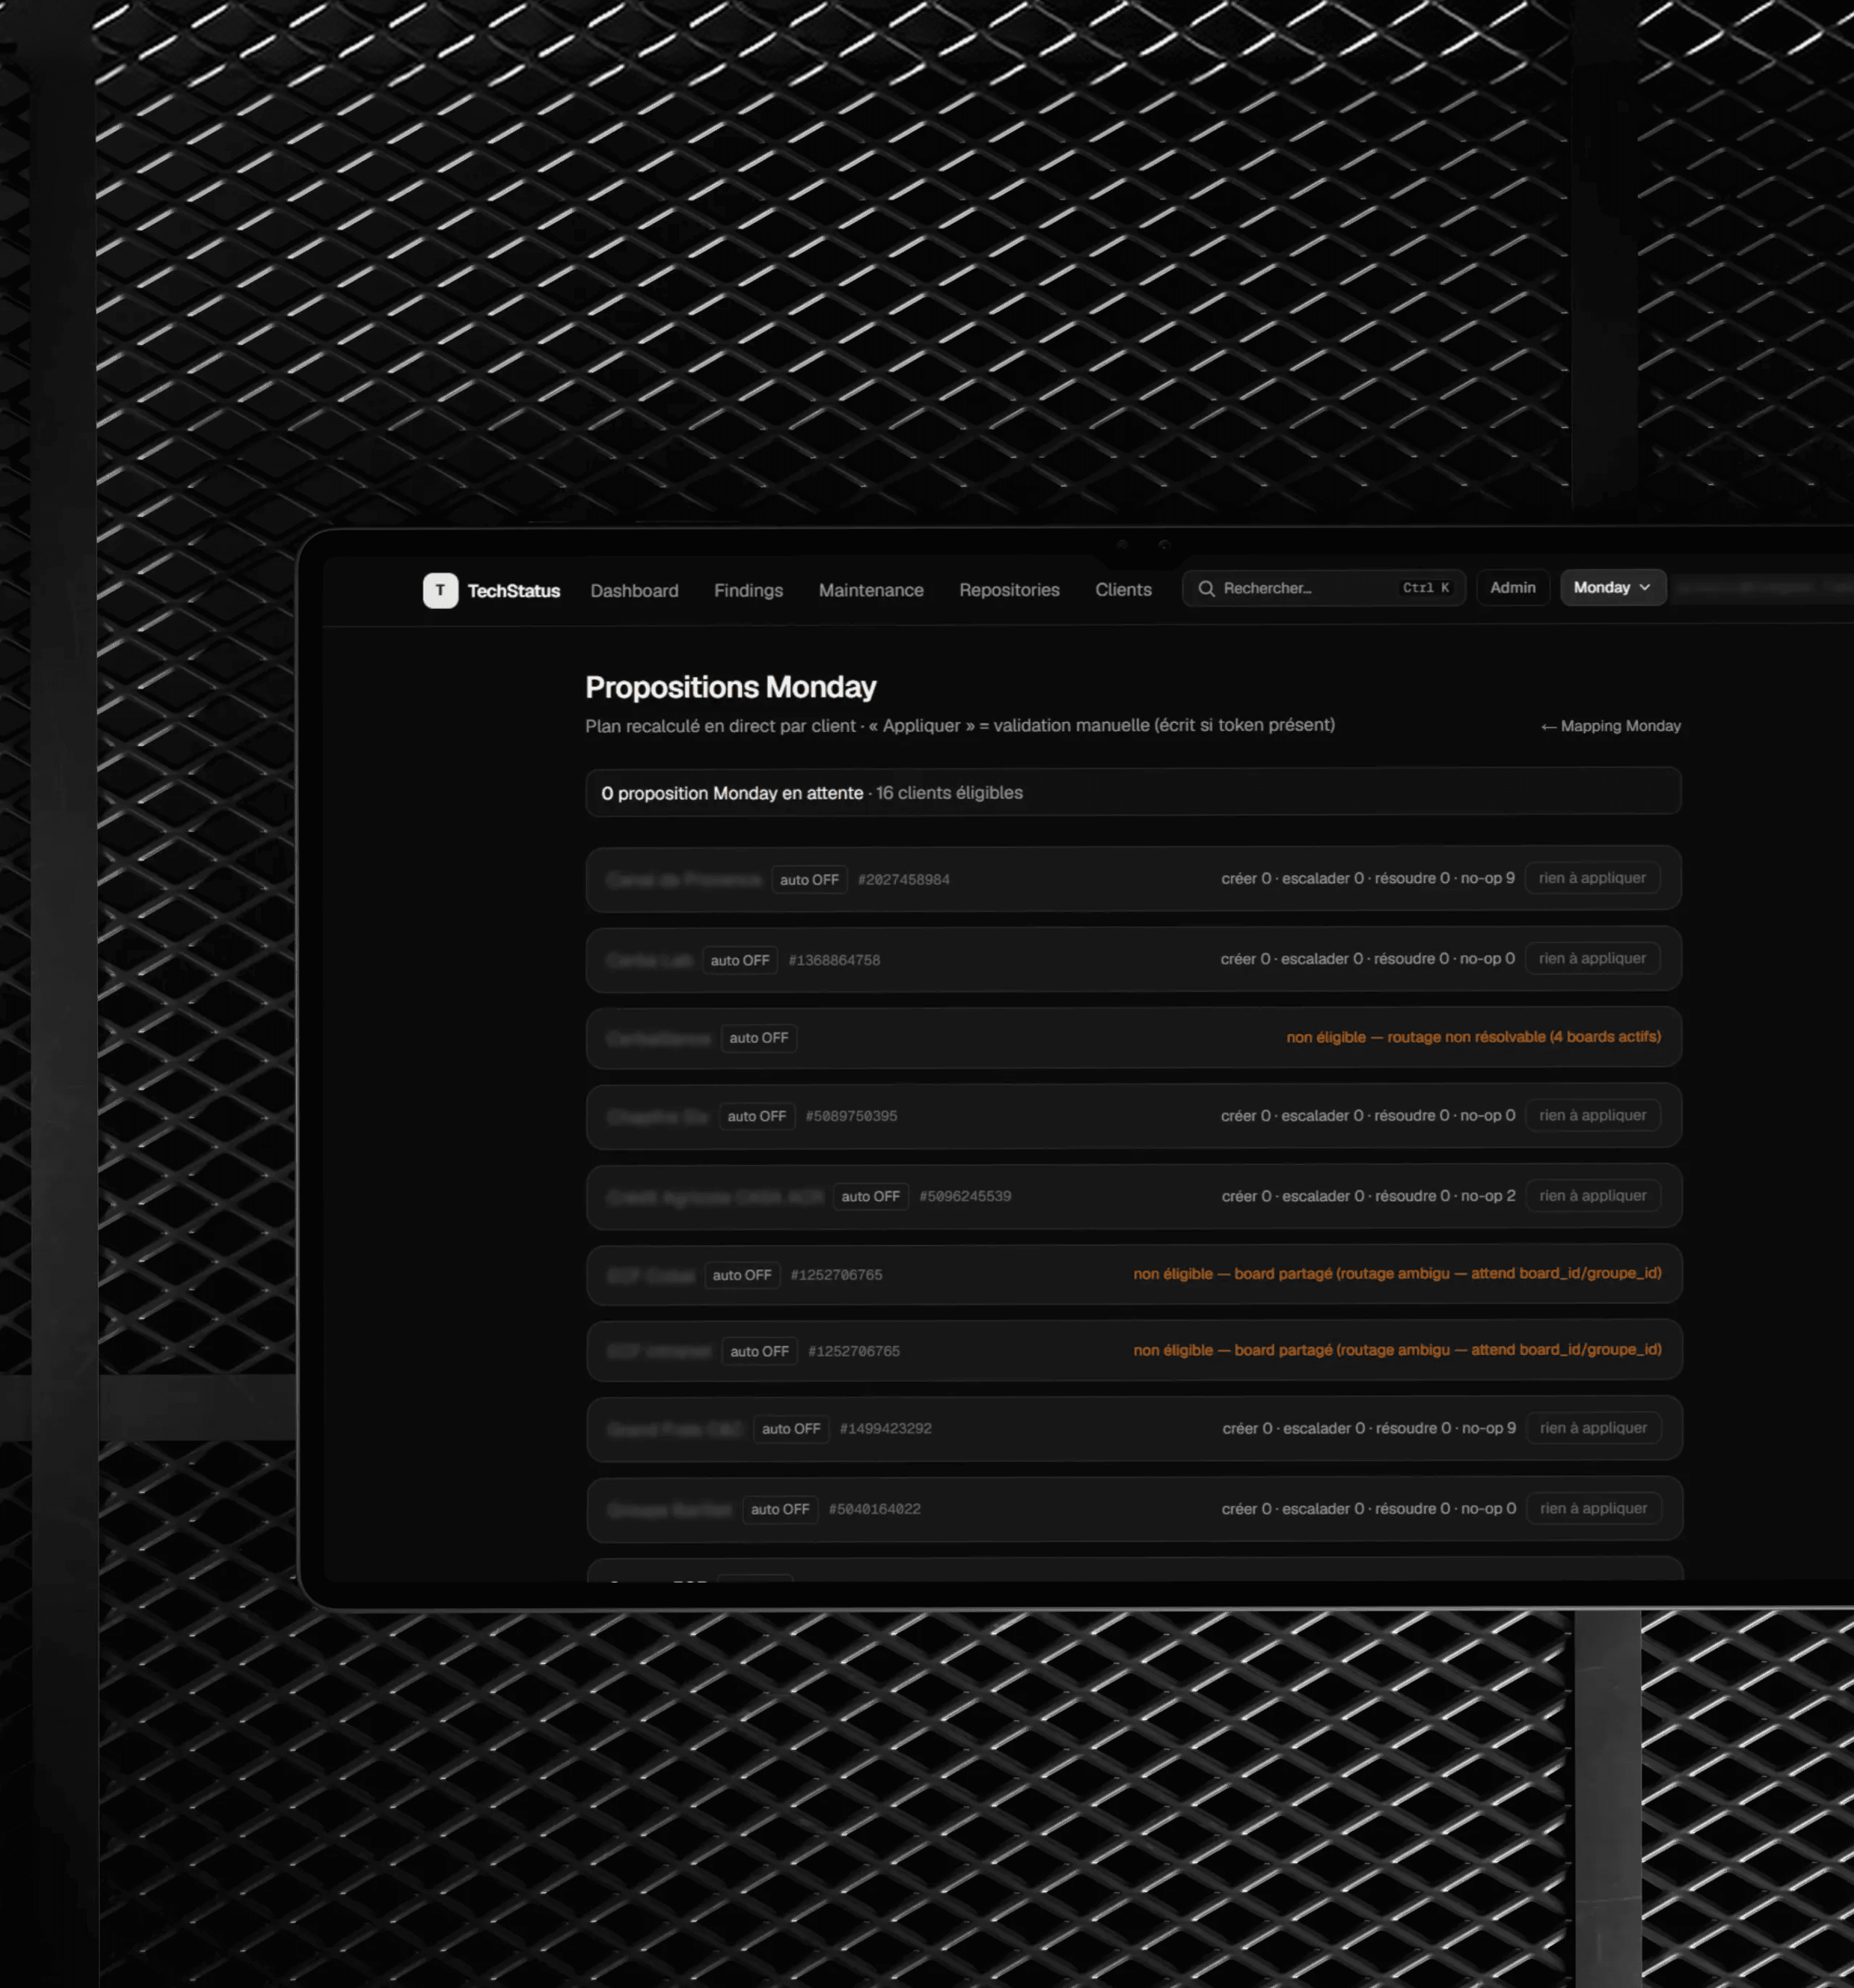Open the Monday dropdown menu
Screen dimensions: 1854x1988
(1612, 587)
